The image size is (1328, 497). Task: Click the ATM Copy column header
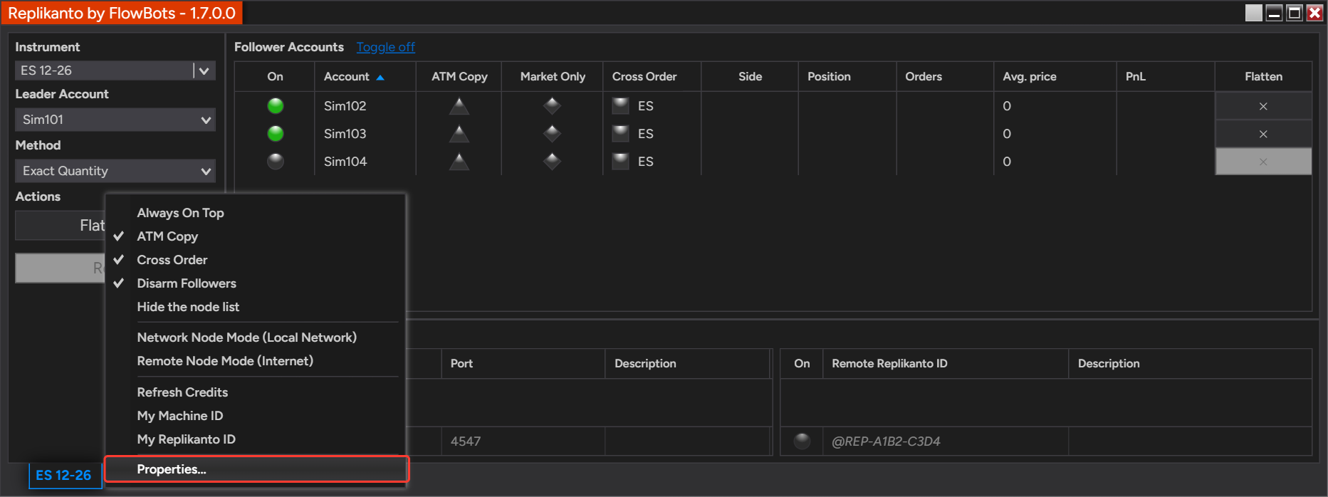point(459,76)
